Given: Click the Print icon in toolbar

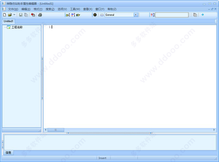Looking at the screenshot, I should (41, 15).
